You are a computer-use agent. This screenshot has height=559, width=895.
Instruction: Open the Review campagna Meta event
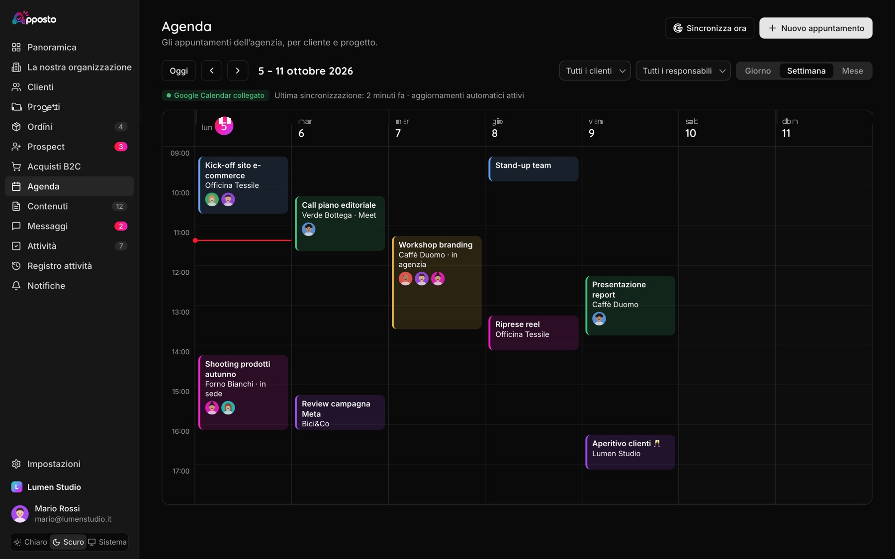340,412
